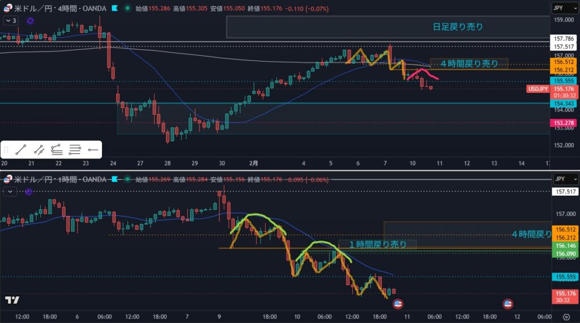
Task: Select the parallel channel tool in floating toolbar
Action: tap(39, 150)
